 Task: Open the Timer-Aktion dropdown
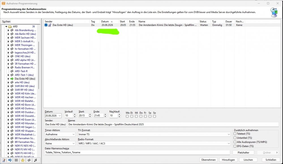pyautogui.click(x=74, y=134)
